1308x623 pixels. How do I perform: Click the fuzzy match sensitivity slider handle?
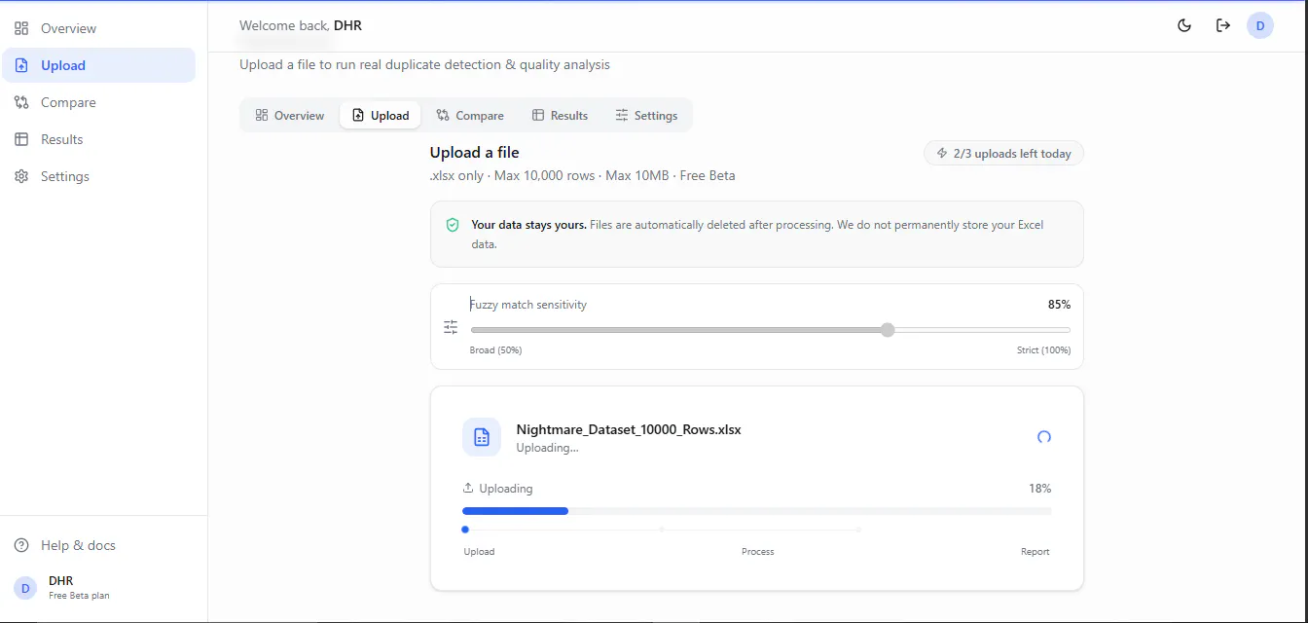pyautogui.click(x=888, y=330)
